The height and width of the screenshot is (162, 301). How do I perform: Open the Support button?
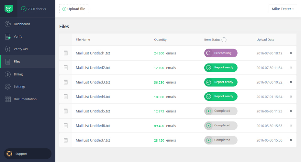pyautogui.click(x=28, y=154)
